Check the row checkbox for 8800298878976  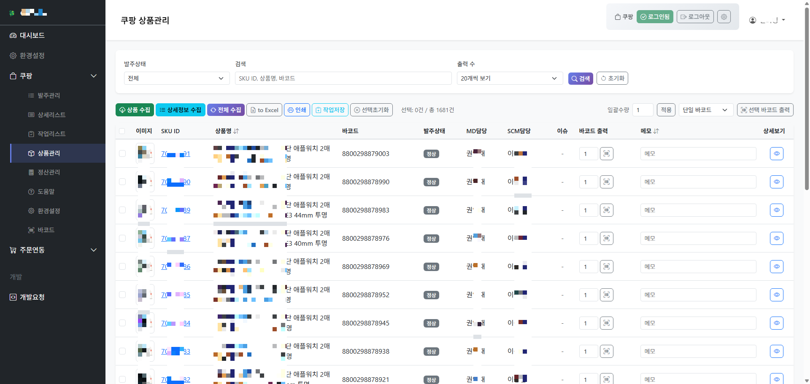pos(122,238)
